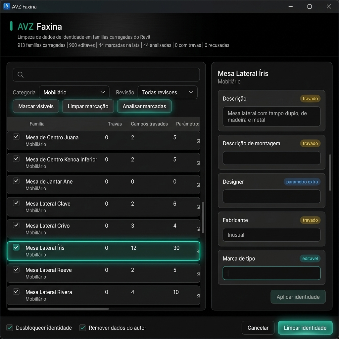Click the family list vertical scrollbar
Image resolution: width=339 pixels, height=339 pixels.
[x=203, y=217]
